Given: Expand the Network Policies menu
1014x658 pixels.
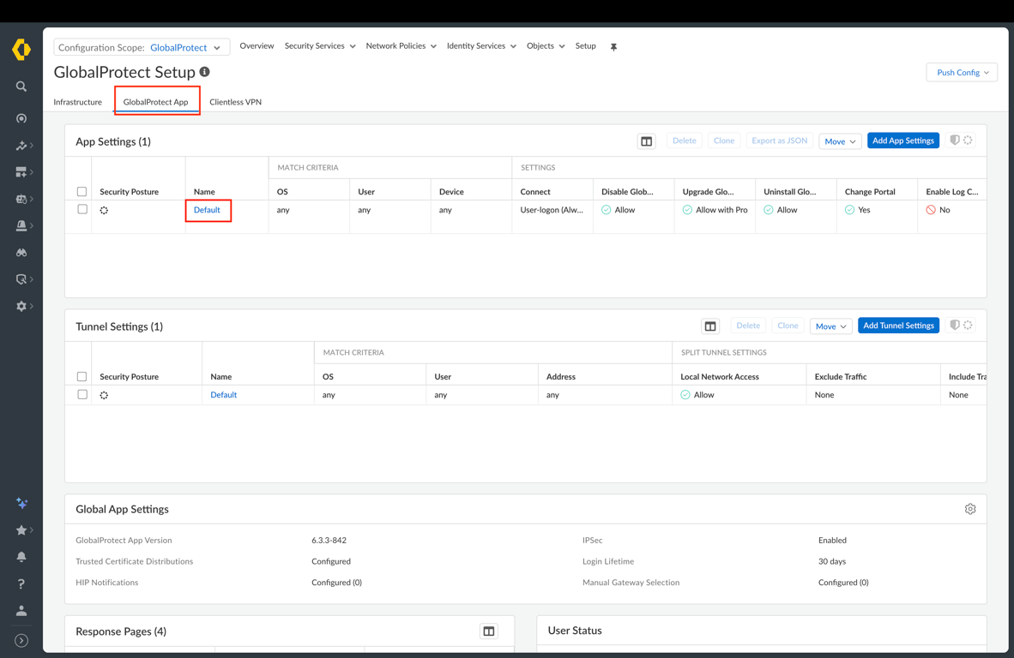Looking at the screenshot, I should [401, 46].
